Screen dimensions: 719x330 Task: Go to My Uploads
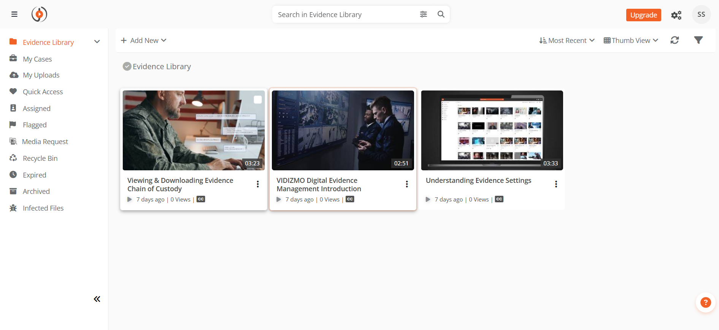pyautogui.click(x=41, y=75)
